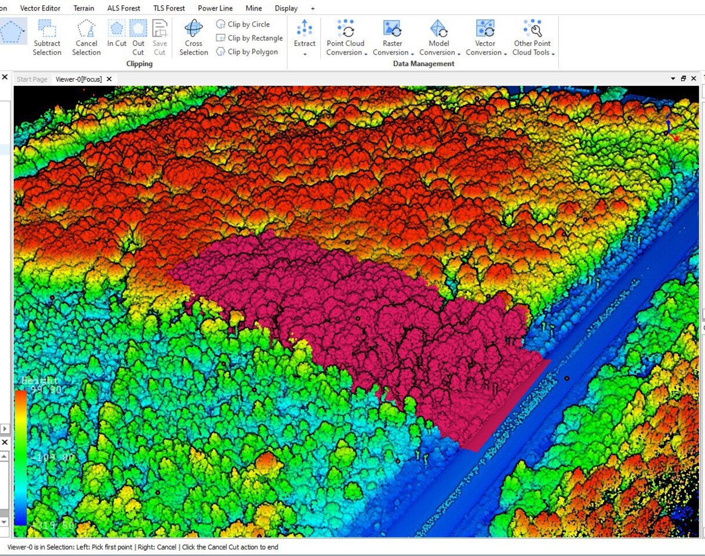Open the Model Conversion dropdown

[439, 38]
